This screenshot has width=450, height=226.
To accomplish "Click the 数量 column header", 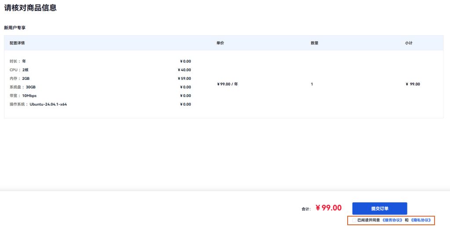I will coord(315,43).
